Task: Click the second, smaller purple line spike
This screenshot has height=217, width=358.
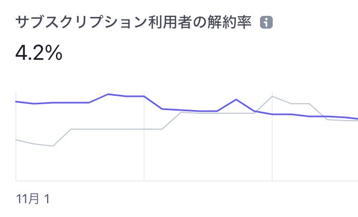Action: coord(236,100)
